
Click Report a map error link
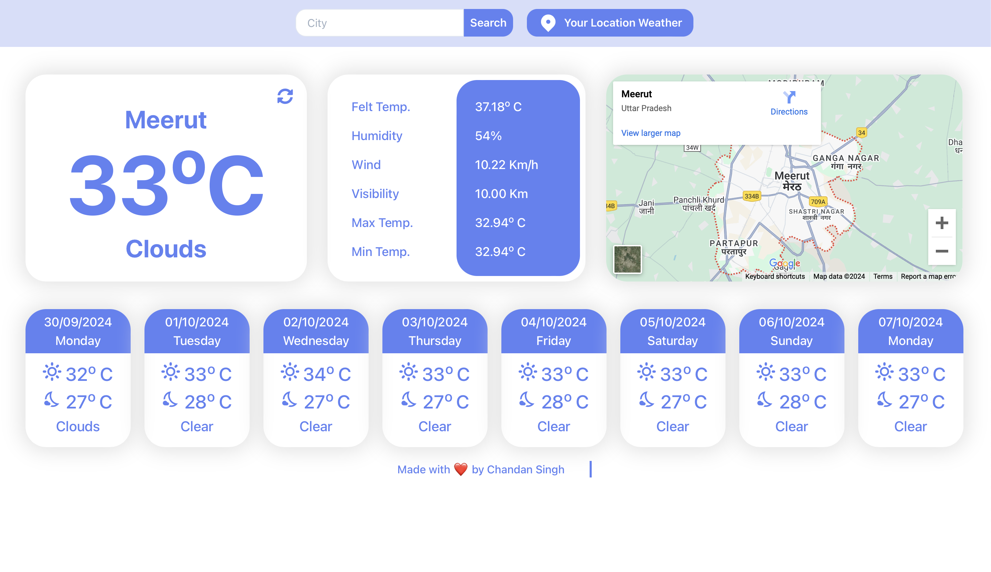pos(928,276)
